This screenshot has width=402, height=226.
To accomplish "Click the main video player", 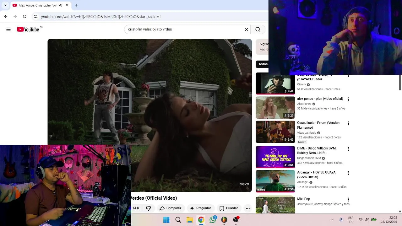I will click(149, 115).
